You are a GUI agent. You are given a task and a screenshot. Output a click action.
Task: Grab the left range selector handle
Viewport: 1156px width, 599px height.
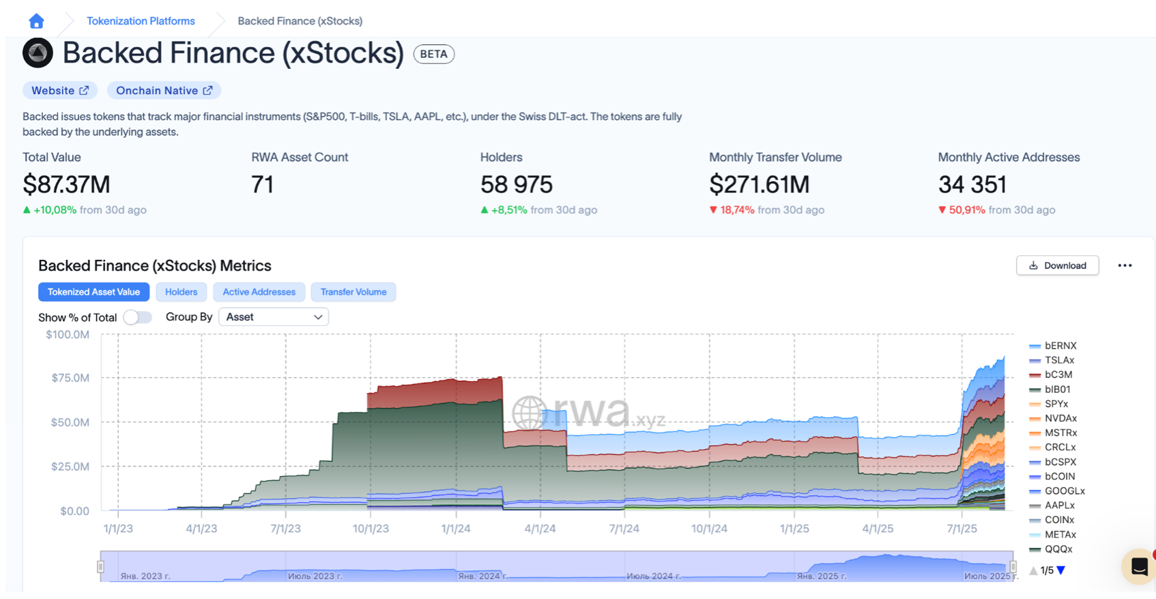(x=101, y=566)
